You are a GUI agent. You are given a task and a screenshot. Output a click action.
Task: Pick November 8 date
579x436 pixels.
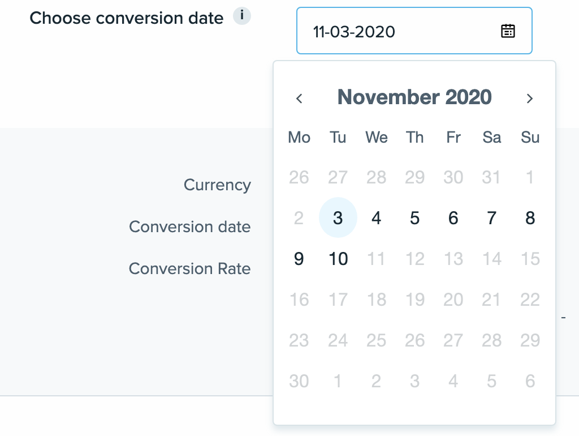(530, 218)
